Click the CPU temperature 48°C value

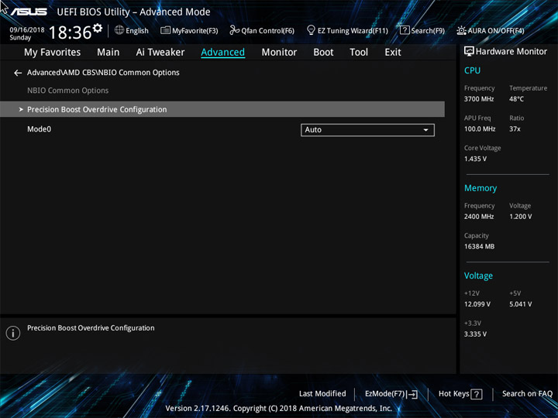[516, 99]
